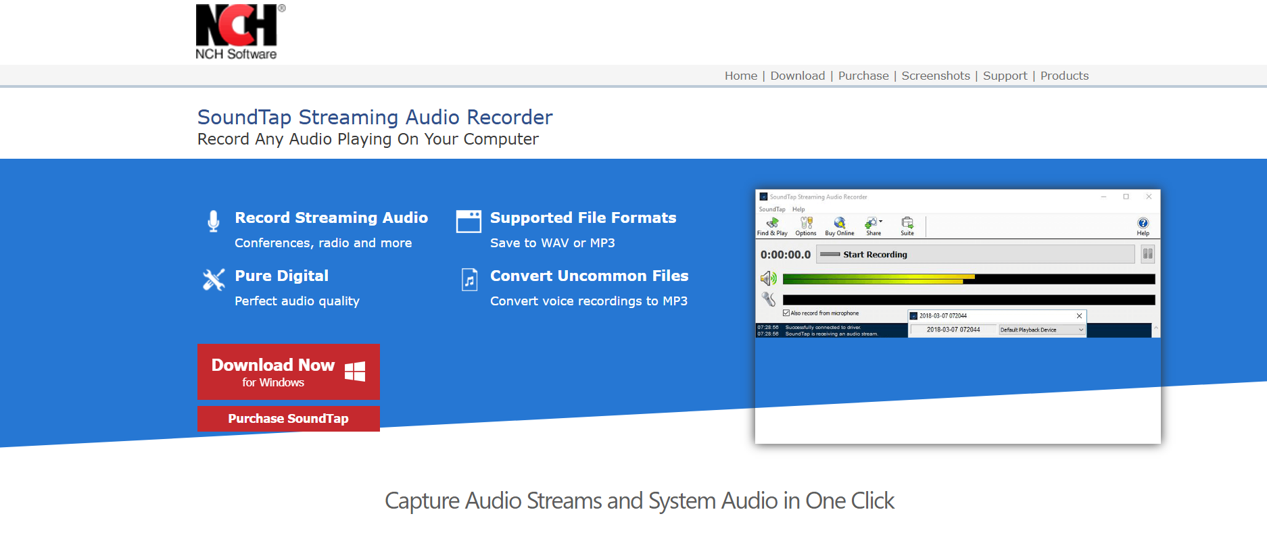Click the Convert Uncommon Files heading
The width and height of the screenshot is (1267, 537).
[x=589, y=276]
